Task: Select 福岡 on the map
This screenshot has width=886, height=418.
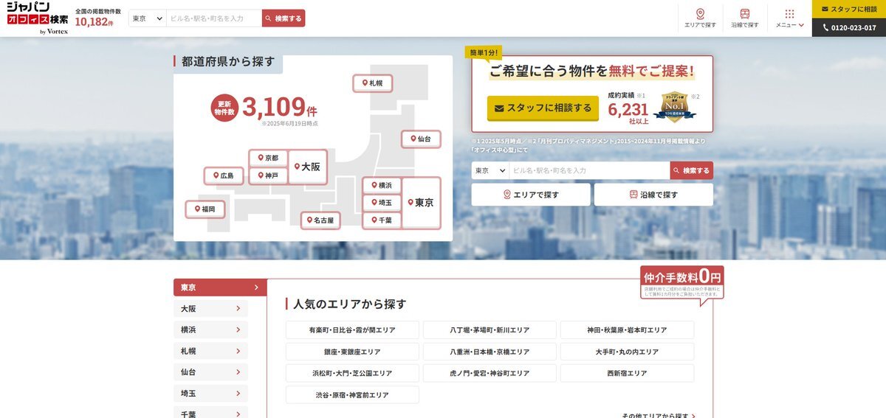Action: click(205, 209)
